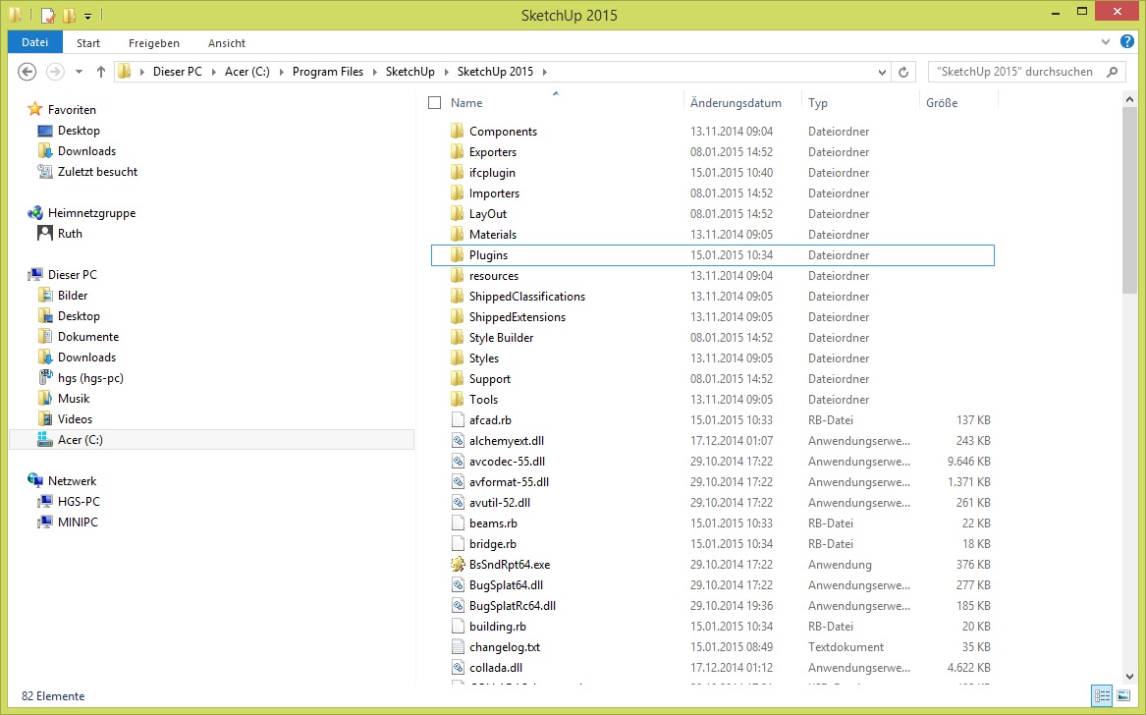Viewport: 1146px width, 715px height.
Task: Navigate up one folder level arrow
Action: click(101, 72)
